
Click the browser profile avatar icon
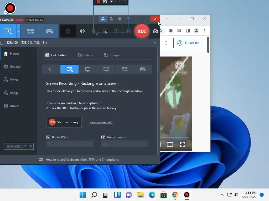(196, 31)
